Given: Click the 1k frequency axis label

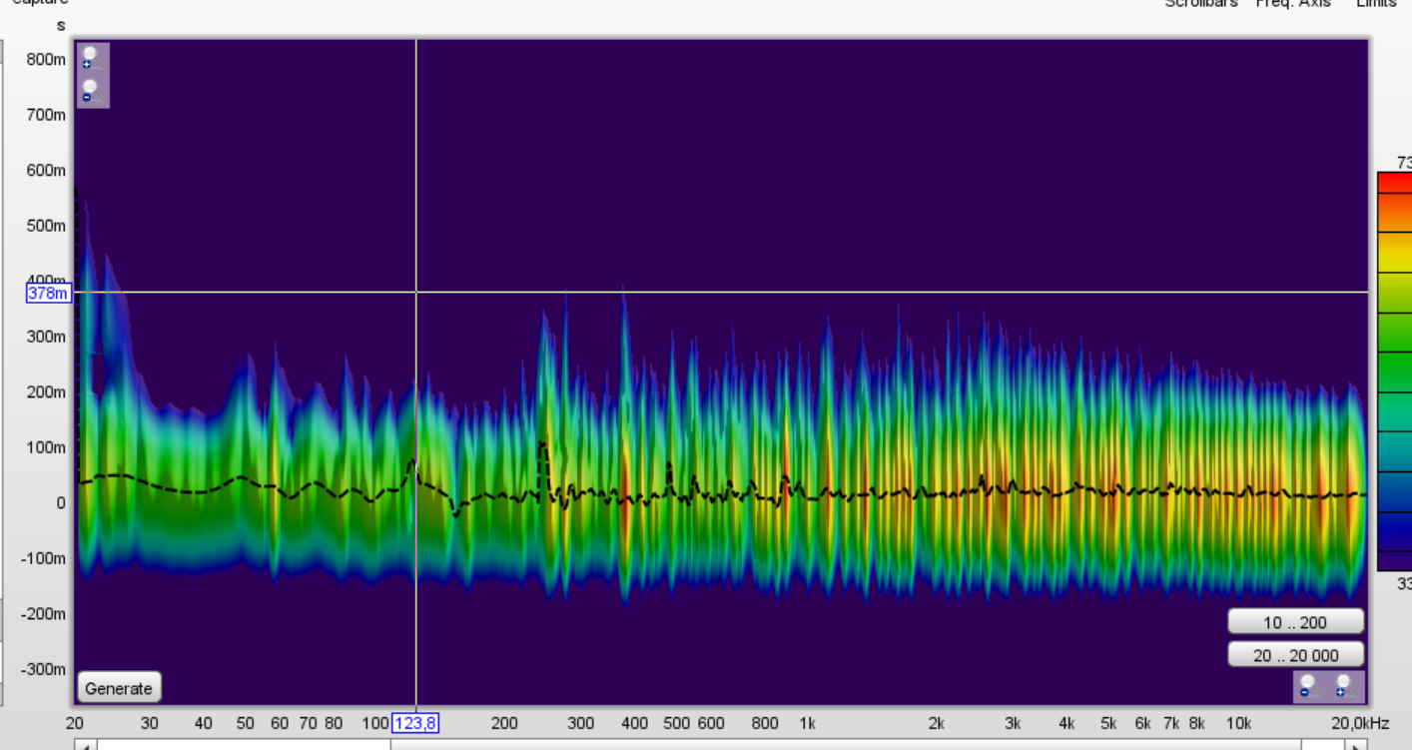Looking at the screenshot, I should coord(808,724).
